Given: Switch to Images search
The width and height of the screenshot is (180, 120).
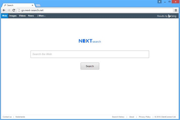Looking at the screenshot, I should pyautogui.click(x=13, y=16).
